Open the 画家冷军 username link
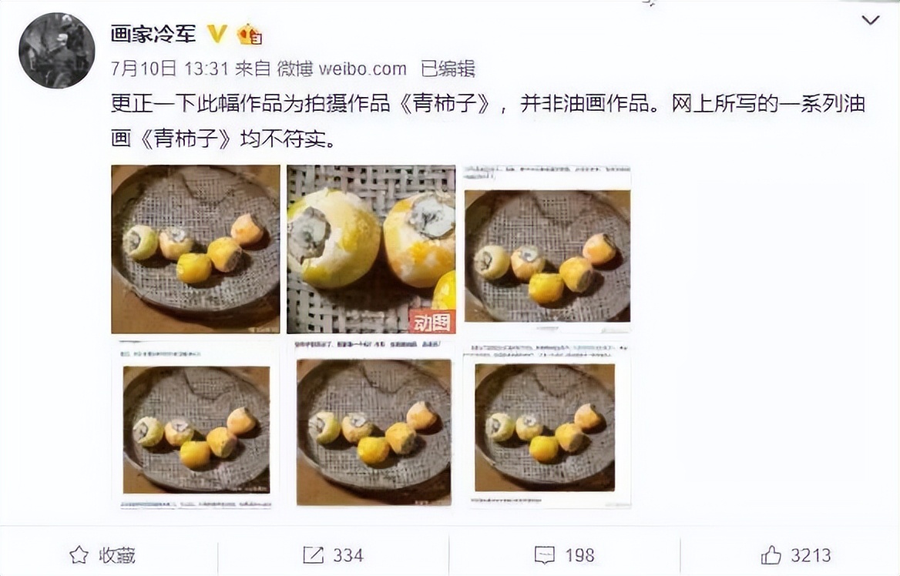This screenshot has height=576, width=900. pyautogui.click(x=153, y=34)
